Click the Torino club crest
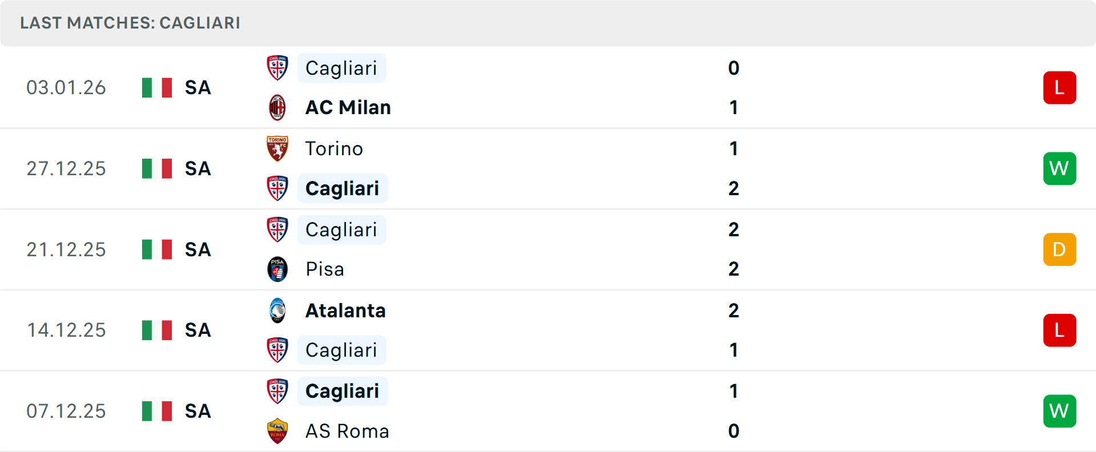 click(x=277, y=148)
